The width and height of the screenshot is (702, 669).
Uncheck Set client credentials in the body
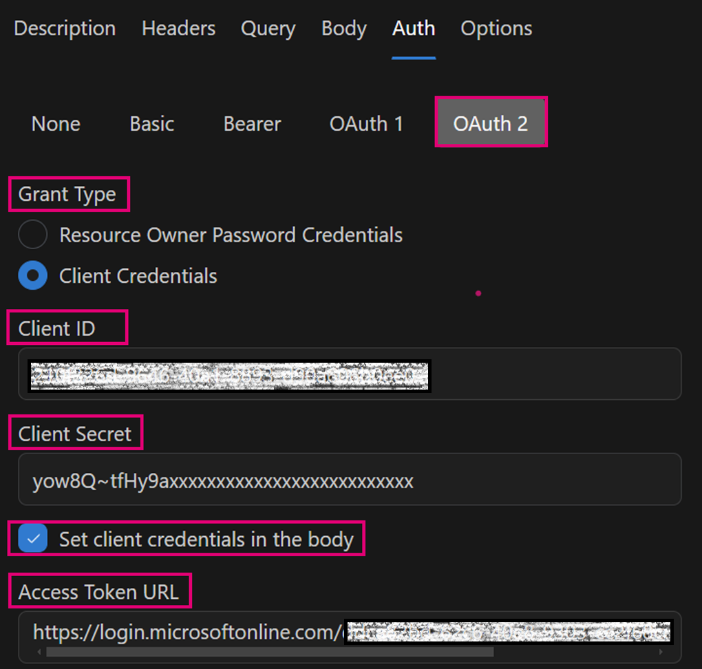33,539
